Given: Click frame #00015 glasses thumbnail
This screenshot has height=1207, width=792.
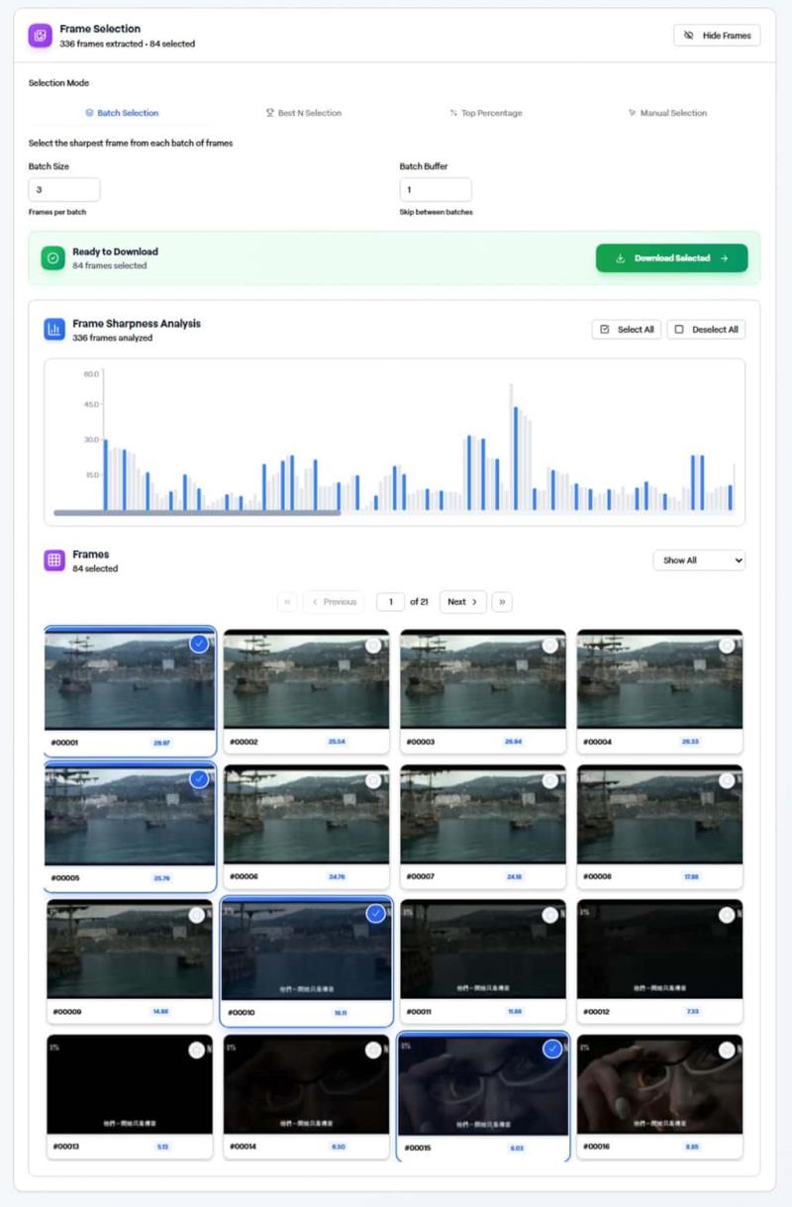Looking at the screenshot, I should tap(483, 1086).
